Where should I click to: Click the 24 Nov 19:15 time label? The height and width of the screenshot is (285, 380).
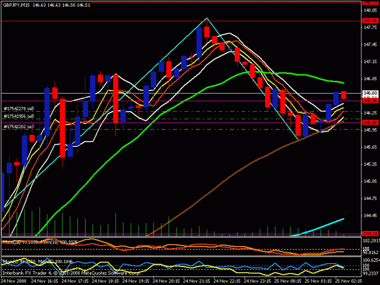tap(136, 281)
